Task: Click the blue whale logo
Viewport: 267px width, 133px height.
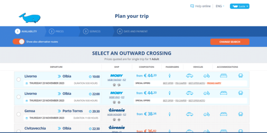Action: click(30, 18)
